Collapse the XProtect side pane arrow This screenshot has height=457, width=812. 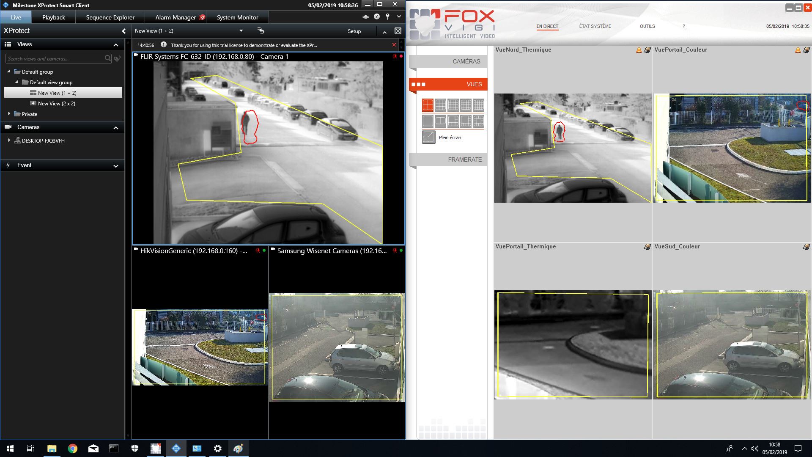click(123, 31)
